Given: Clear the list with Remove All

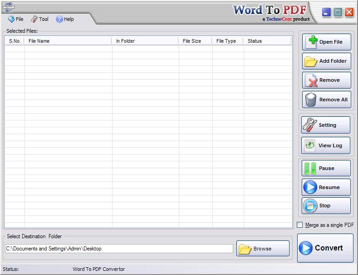Looking at the screenshot, I should pyautogui.click(x=327, y=100).
